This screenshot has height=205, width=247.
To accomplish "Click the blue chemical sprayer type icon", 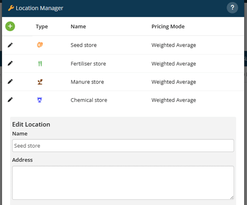I will pyautogui.click(x=40, y=100).
